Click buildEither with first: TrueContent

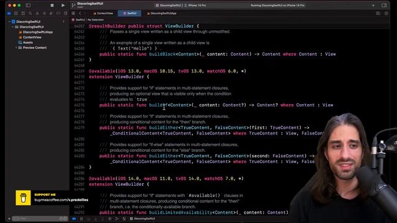click(x=163, y=128)
